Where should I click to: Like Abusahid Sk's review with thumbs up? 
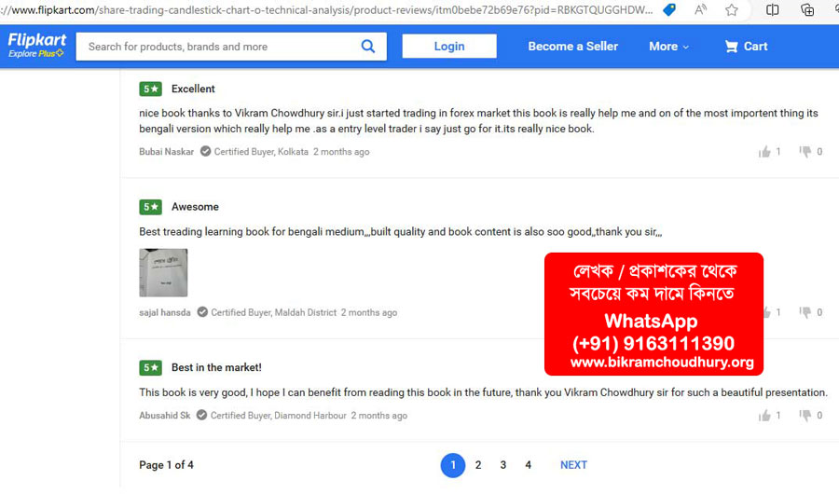(765, 416)
